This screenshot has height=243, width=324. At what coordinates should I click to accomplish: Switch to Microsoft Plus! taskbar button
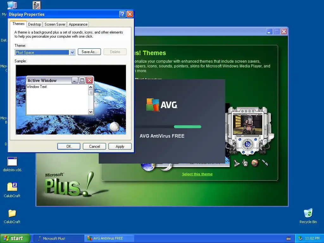[59, 239]
